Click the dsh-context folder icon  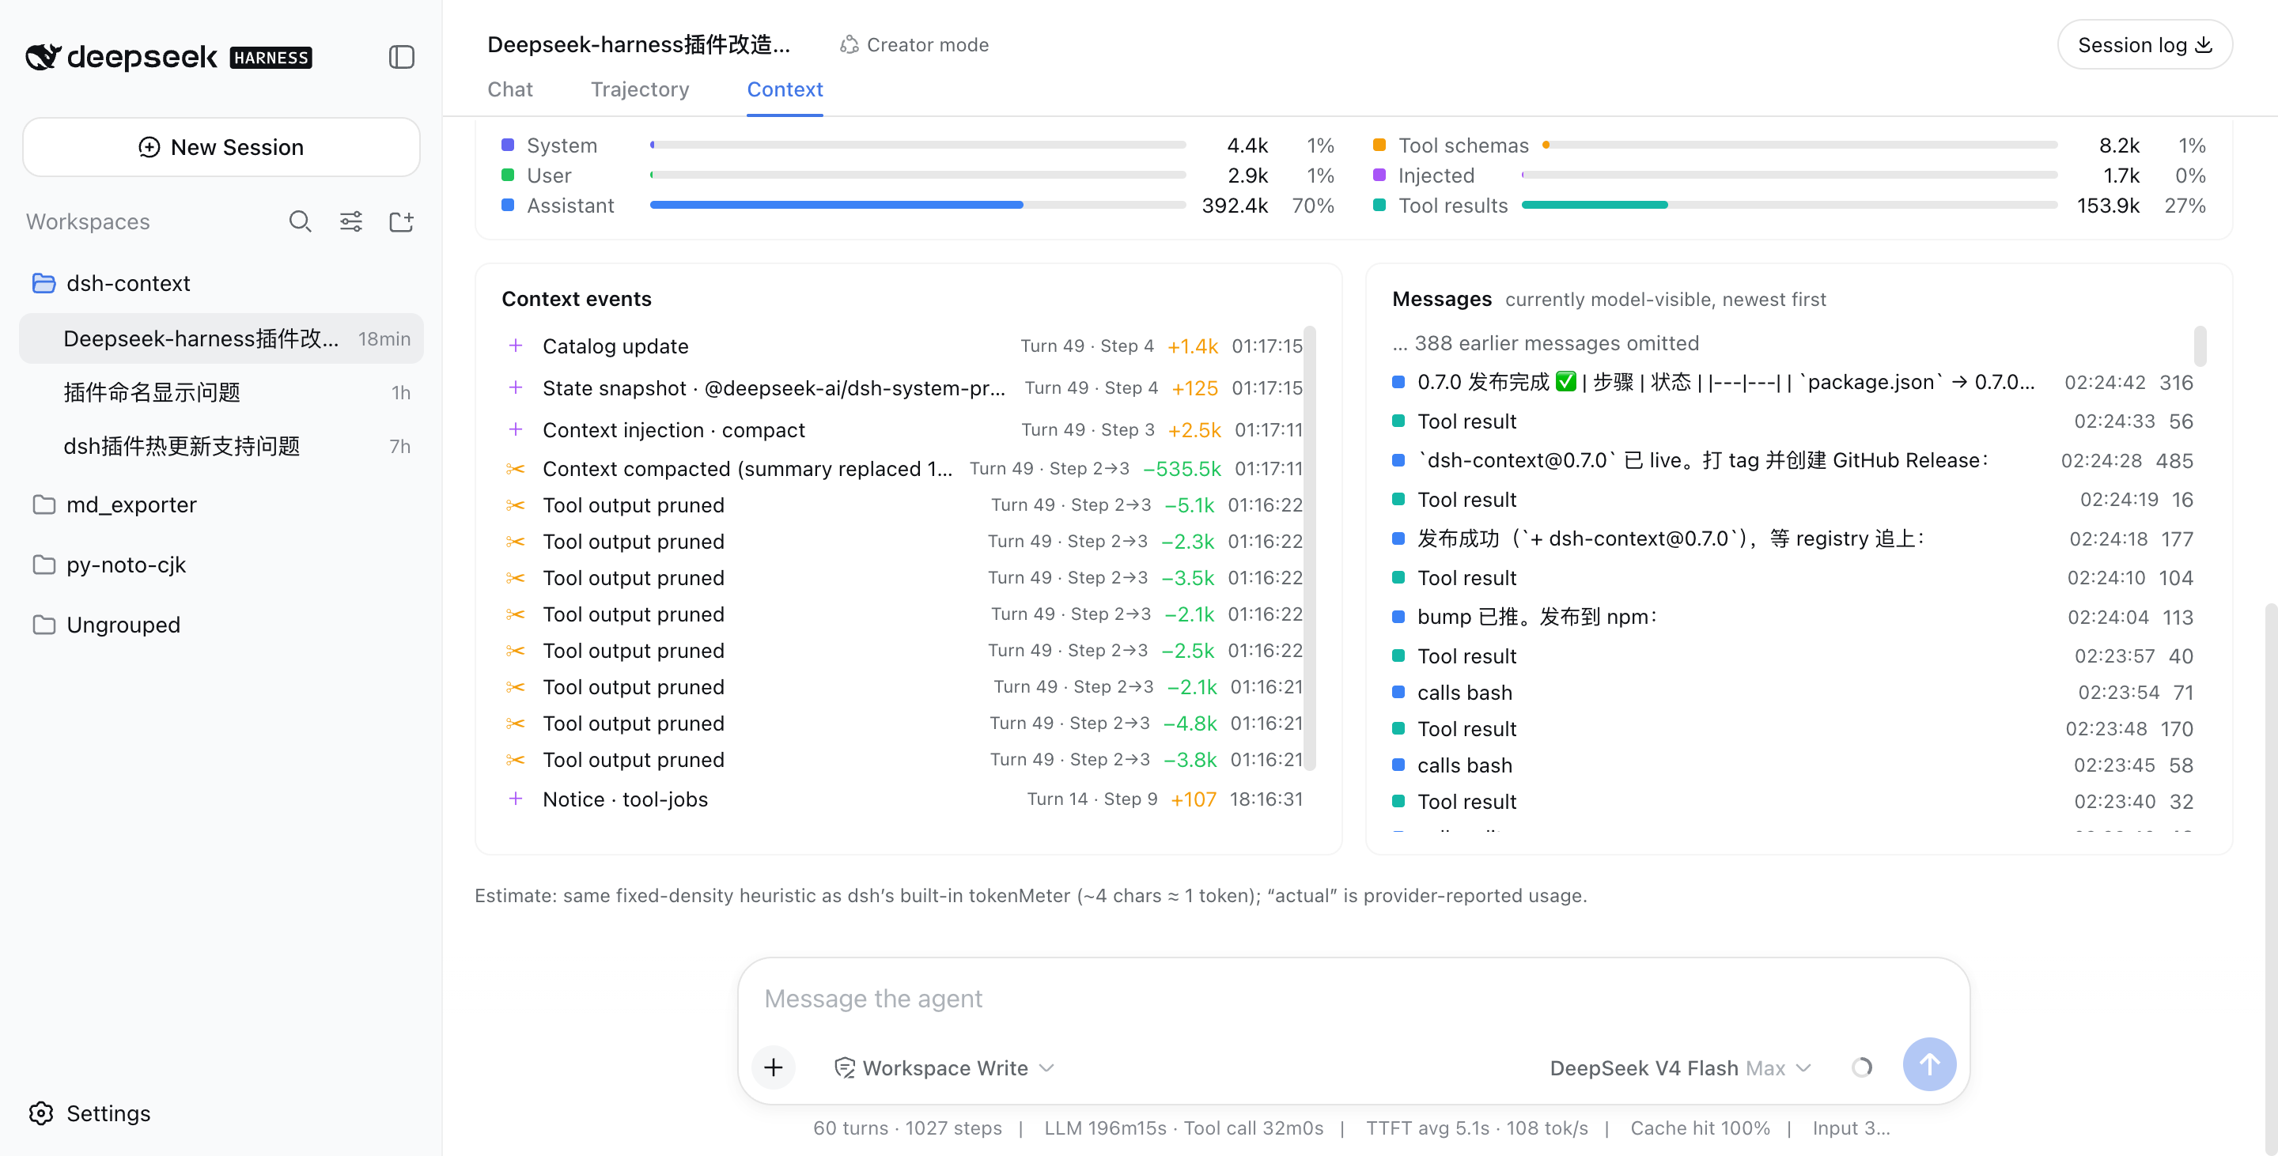(44, 283)
